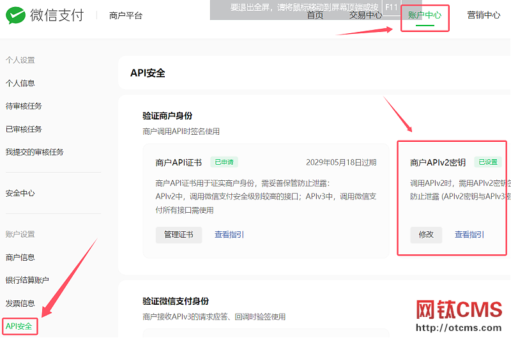Click the 个人设置 section label

click(x=20, y=60)
